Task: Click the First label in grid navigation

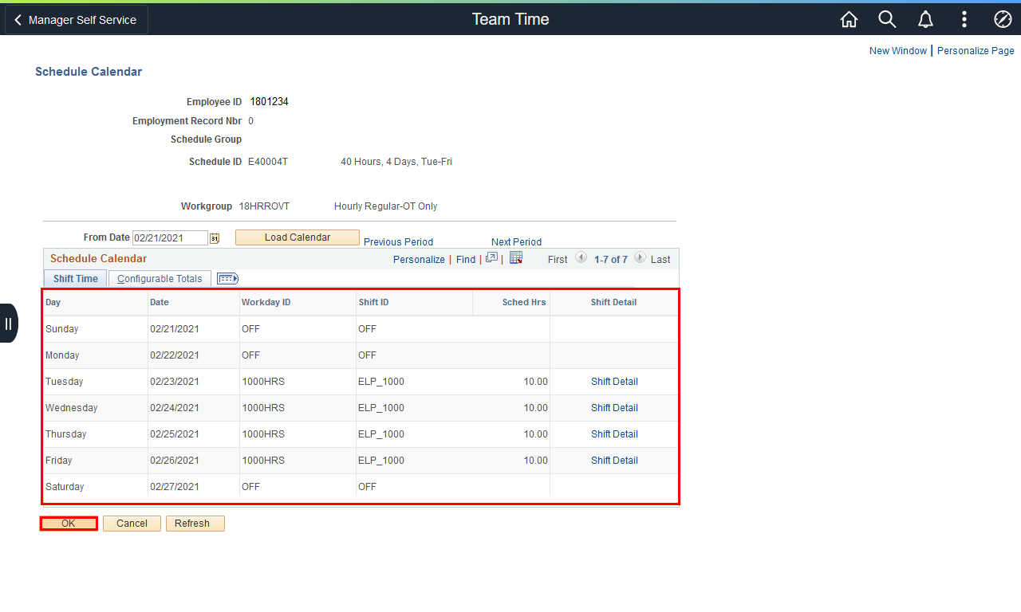Action: click(558, 260)
